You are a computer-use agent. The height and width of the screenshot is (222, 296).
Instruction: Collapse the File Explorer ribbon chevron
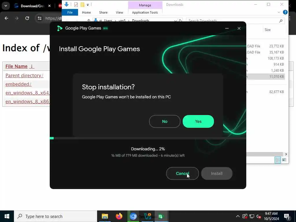[279, 12]
